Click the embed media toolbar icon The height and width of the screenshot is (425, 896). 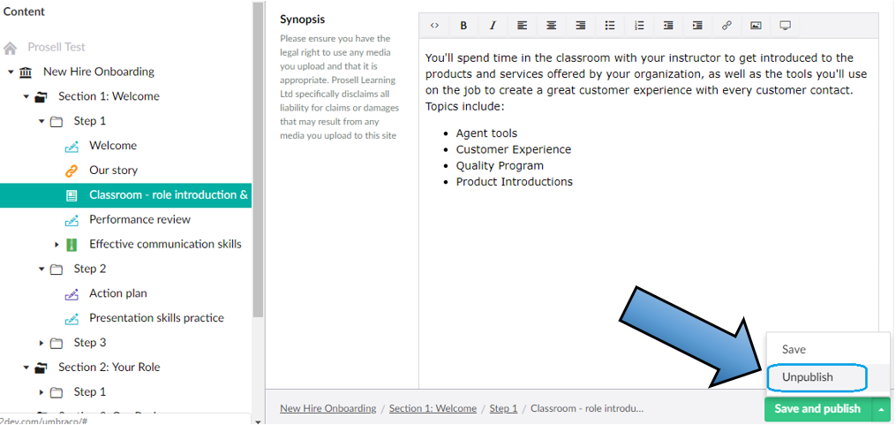point(785,26)
